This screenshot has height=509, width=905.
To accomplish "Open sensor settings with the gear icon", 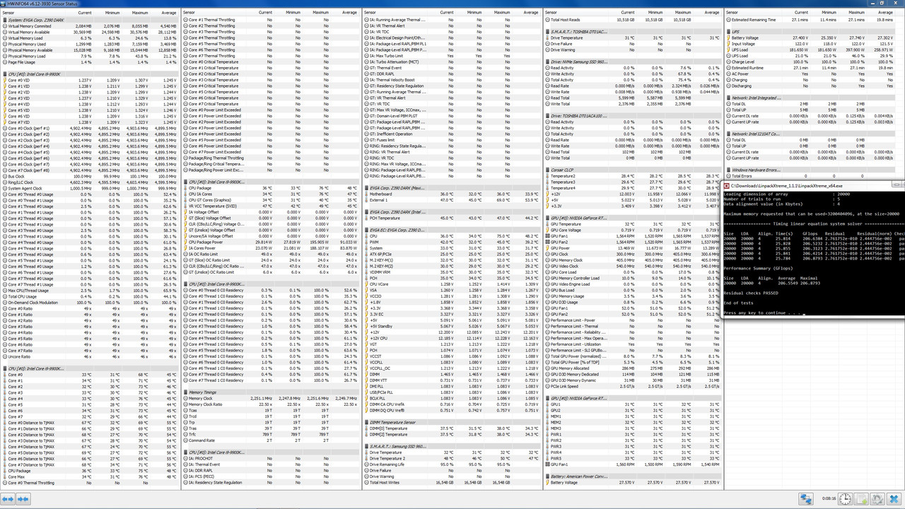I will [878, 498].
